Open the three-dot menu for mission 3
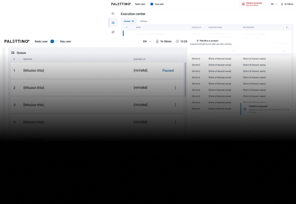Image resolution: width=296 pixels, height=204 pixels. click(175, 105)
